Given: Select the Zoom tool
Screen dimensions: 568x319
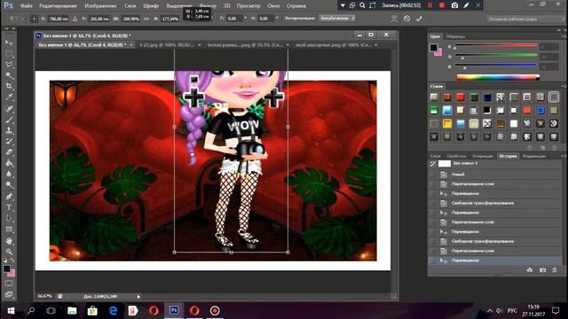Looking at the screenshot, I should point(9,252).
